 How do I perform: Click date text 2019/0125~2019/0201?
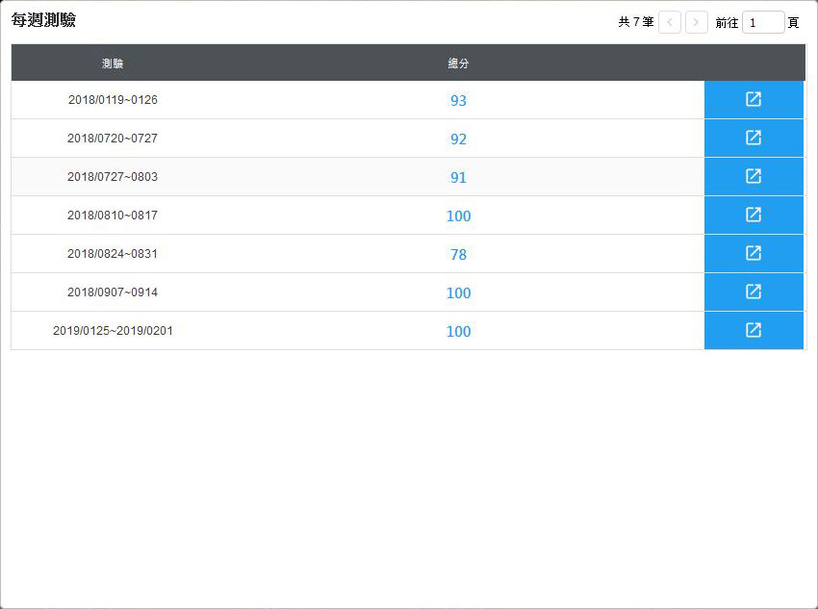113,331
